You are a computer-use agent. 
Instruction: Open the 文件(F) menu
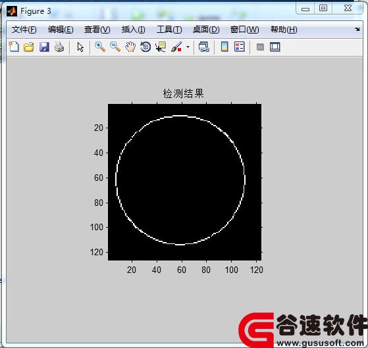pyautogui.click(x=24, y=30)
